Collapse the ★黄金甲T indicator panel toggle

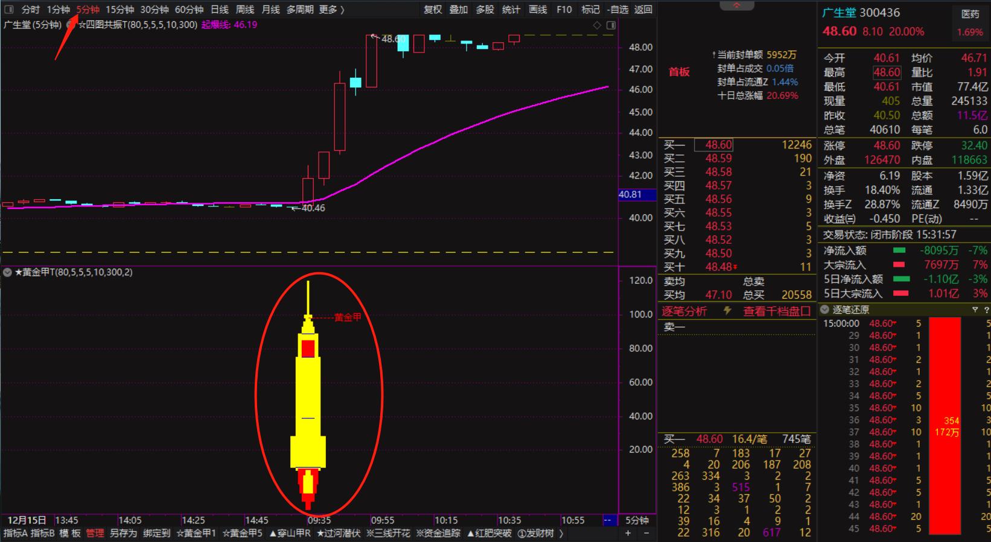(7, 272)
